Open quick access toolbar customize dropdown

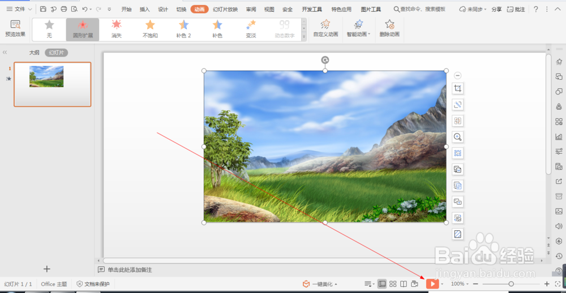[x=109, y=10]
